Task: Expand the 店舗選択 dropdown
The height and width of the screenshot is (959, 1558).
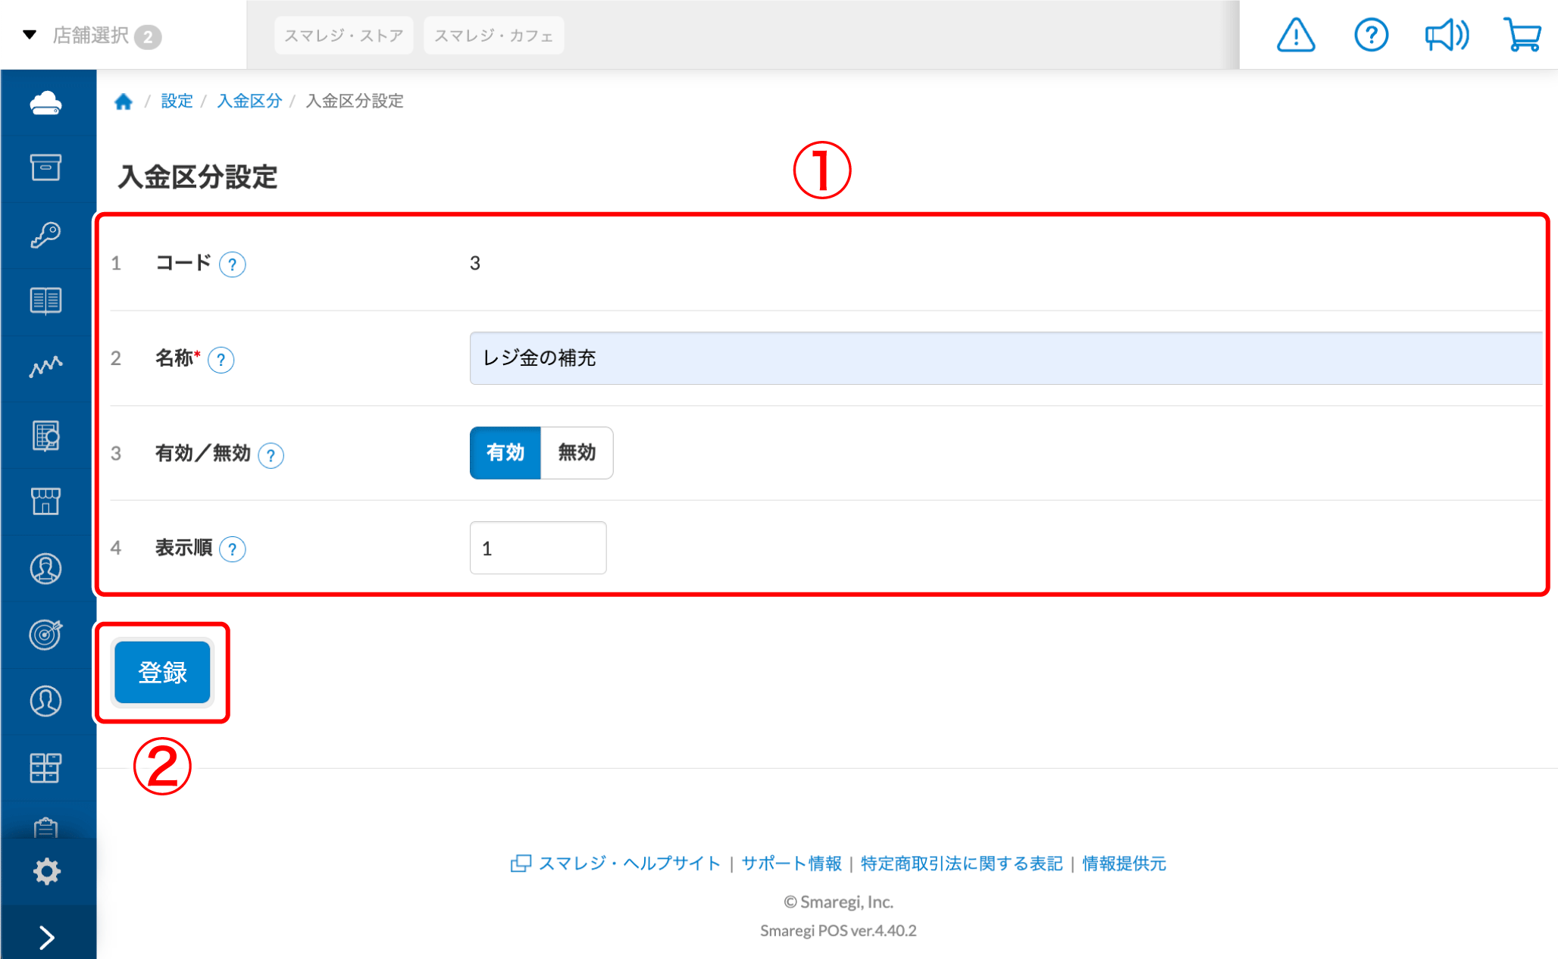Action: click(91, 36)
